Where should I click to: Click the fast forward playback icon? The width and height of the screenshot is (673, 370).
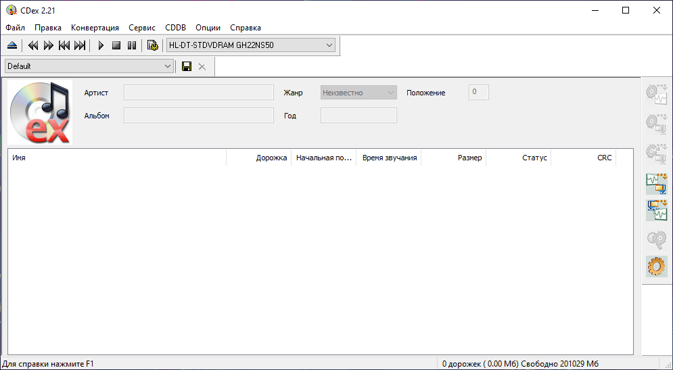click(x=49, y=45)
